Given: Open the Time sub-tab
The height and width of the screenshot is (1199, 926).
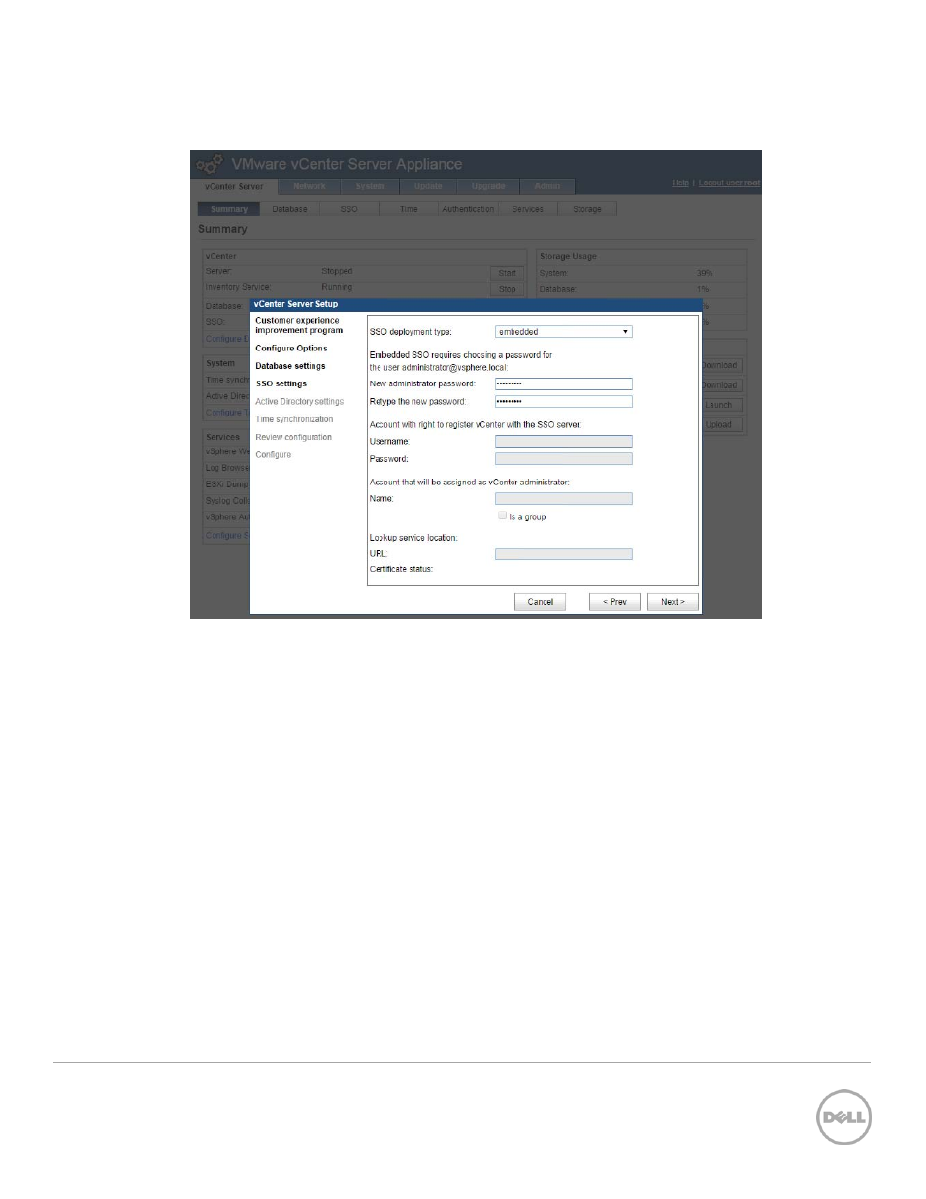Looking at the screenshot, I should [x=409, y=209].
